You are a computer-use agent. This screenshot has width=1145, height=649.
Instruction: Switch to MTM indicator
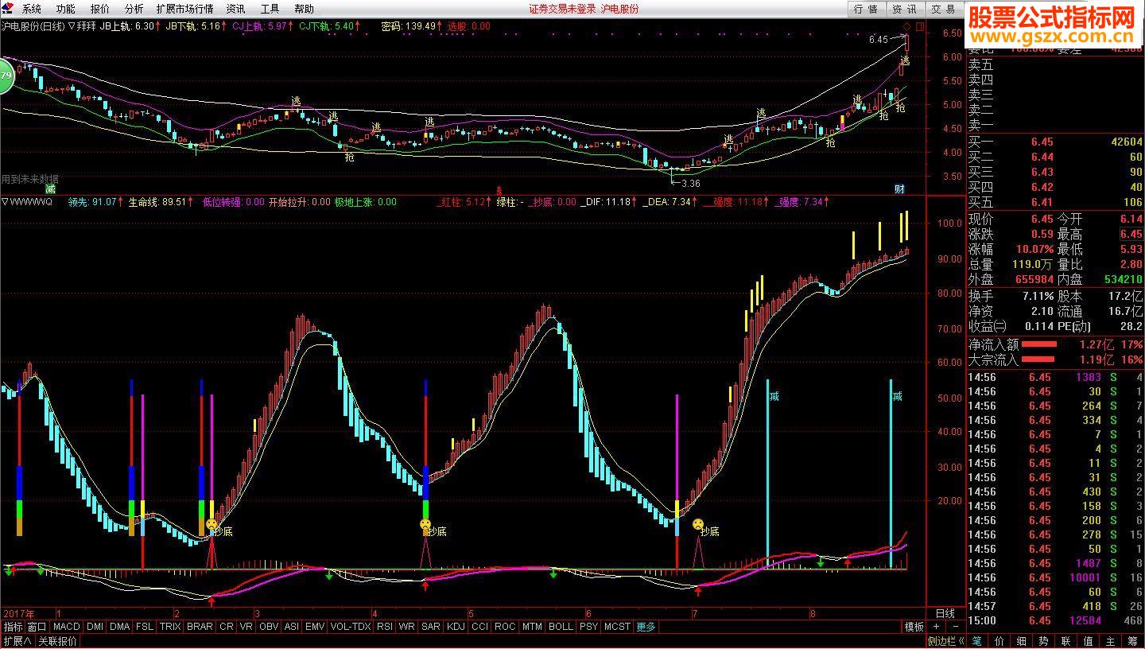pyautogui.click(x=532, y=627)
